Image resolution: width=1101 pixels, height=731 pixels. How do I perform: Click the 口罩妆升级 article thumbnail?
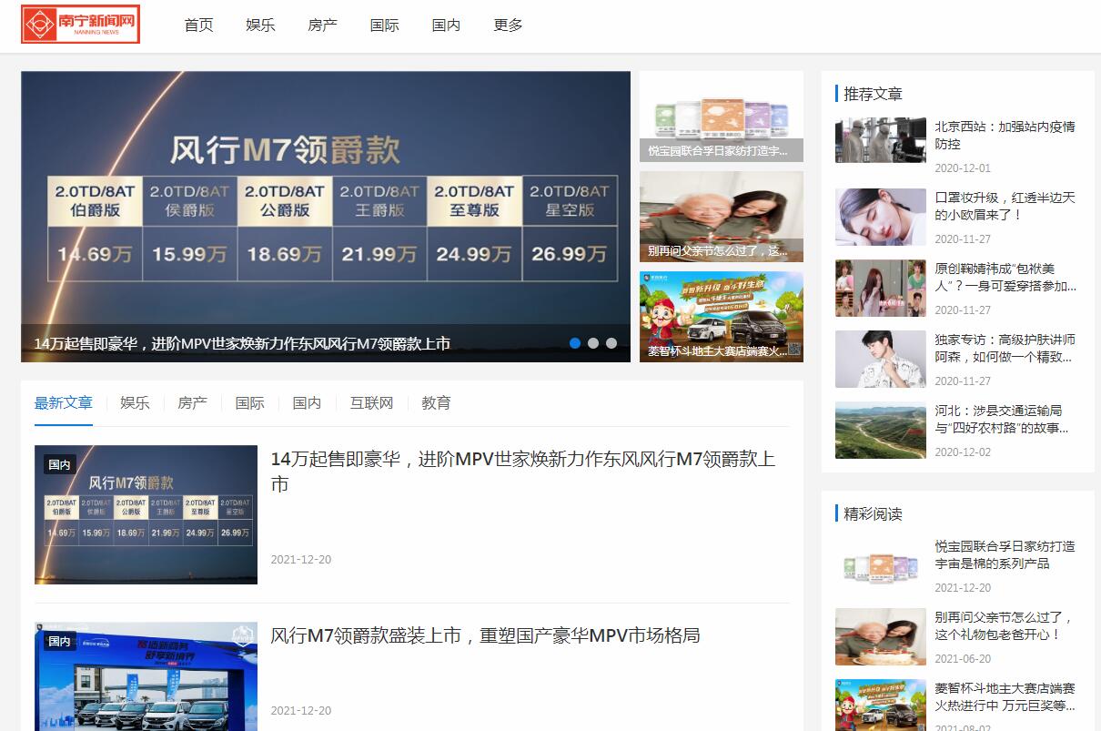[881, 217]
